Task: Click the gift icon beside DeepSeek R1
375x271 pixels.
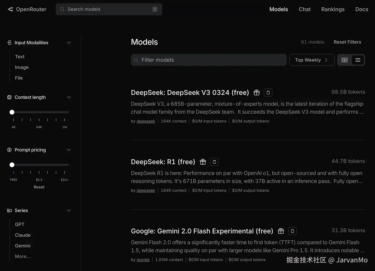Action: click(x=203, y=162)
